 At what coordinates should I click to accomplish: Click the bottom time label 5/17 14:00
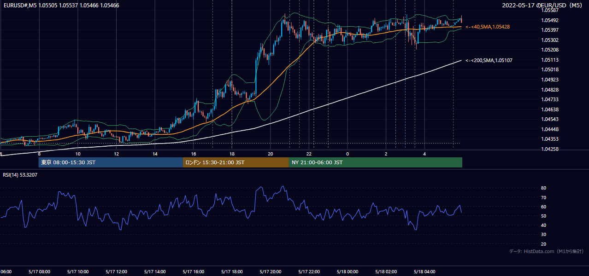(x=155, y=272)
